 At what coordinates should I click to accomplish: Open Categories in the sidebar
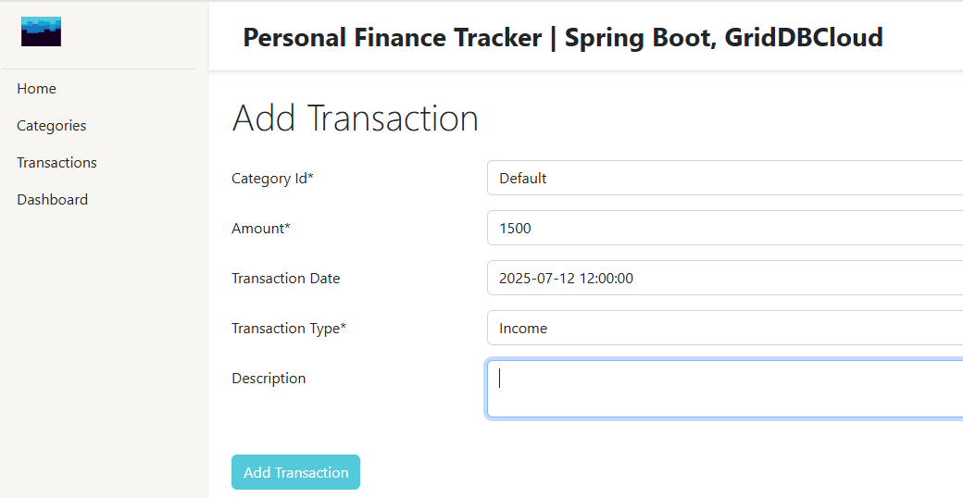[x=52, y=126]
